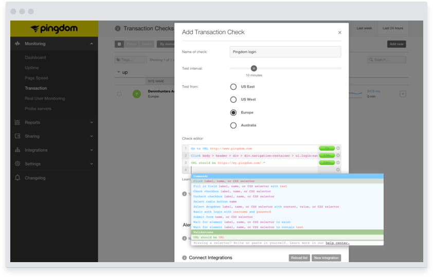This screenshot has height=277, width=433.
Task: Choose Select radio button command
Action: [287, 202]
